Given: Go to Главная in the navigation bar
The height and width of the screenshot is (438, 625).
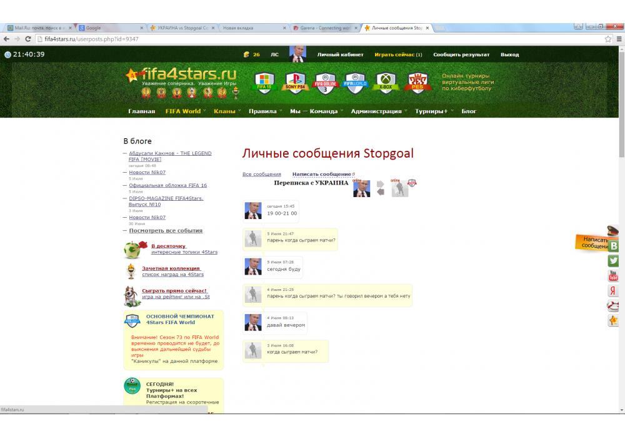Looking at the screenshot, I should [x=141, y=111].
